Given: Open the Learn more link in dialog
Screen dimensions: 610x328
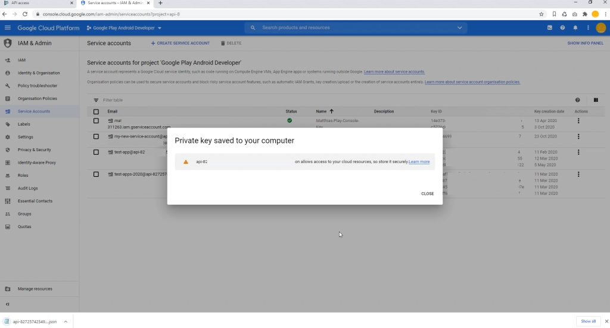Looking at the screenshot, I should coord(419,162).
